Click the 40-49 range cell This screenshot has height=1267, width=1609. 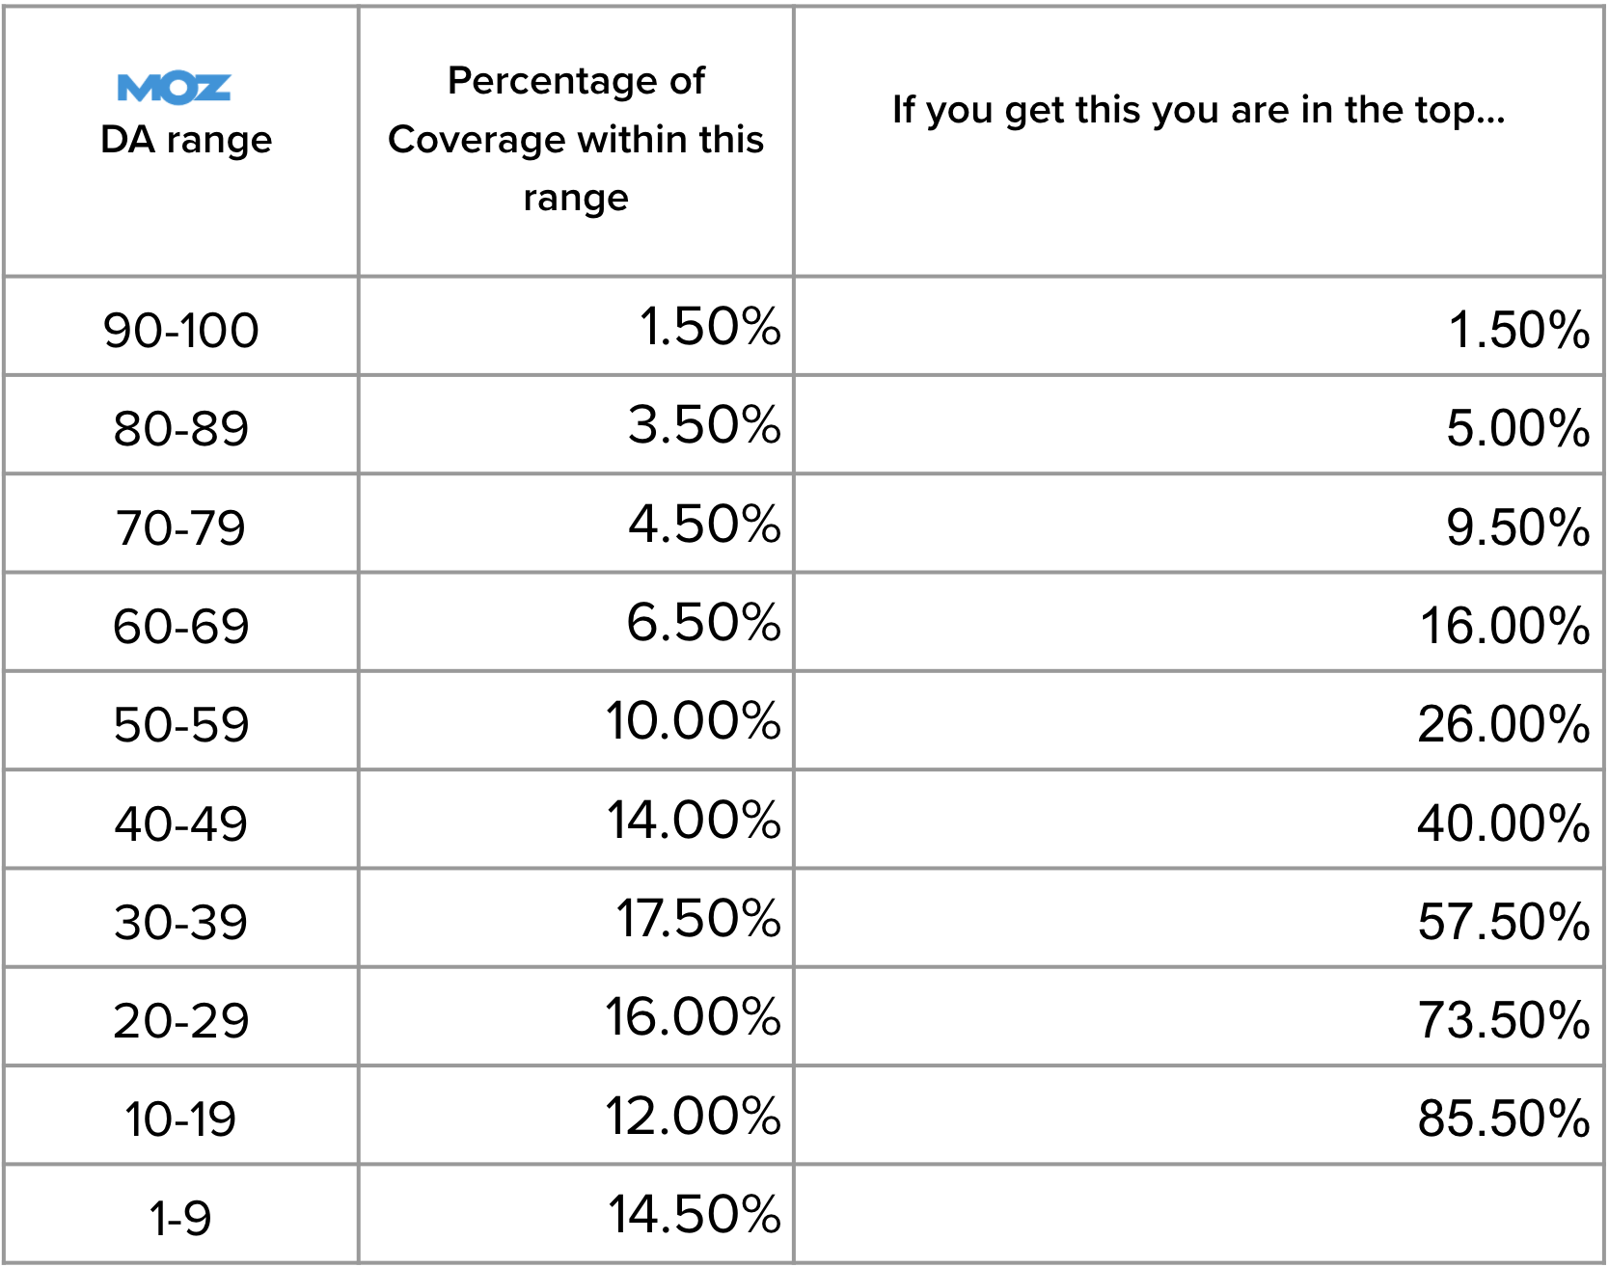(181, 823)
